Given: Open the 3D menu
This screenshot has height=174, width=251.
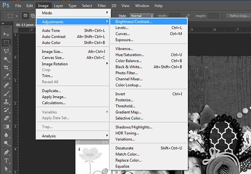Looking at the screenshot, I should (x=114, y=6).
